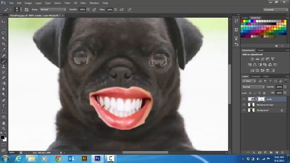Toggle layer filtering switch on or off
The height and width of the screenshot is (163, 290).
(x=286, y=81)
